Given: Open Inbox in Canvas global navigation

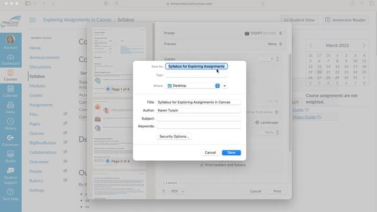Looking at the screenshot, I should [11, 107].
